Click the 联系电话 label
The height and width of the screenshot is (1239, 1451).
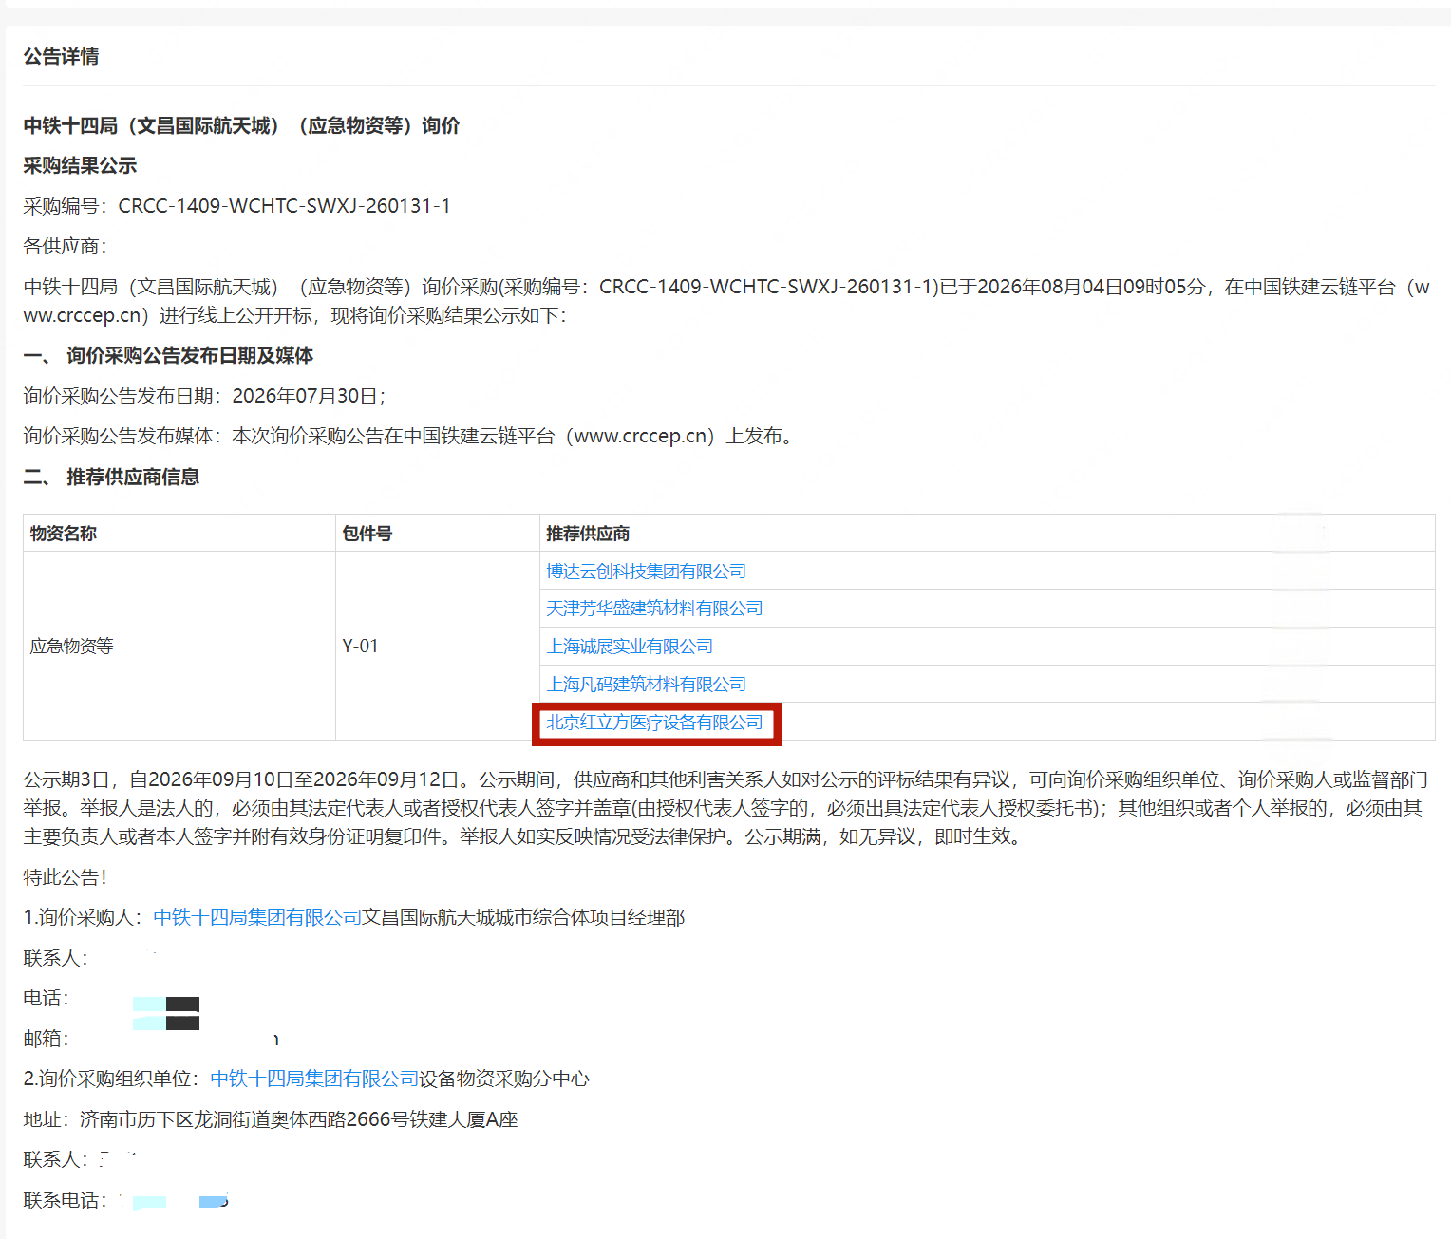(65, 1200)
